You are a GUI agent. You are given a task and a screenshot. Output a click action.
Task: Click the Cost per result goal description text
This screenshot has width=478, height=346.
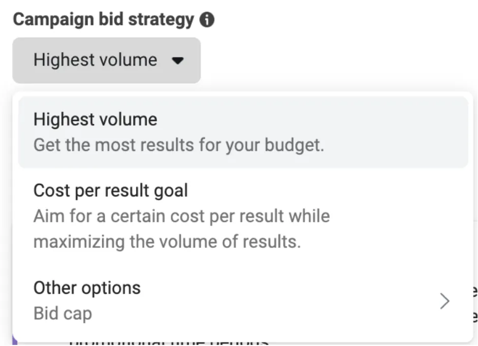coord(181,216)
